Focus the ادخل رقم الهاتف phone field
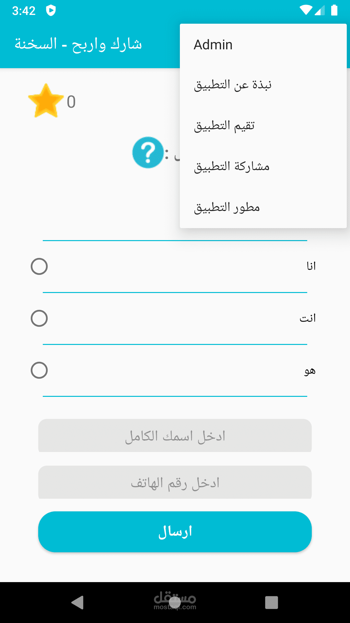 [x=175, y=483]
